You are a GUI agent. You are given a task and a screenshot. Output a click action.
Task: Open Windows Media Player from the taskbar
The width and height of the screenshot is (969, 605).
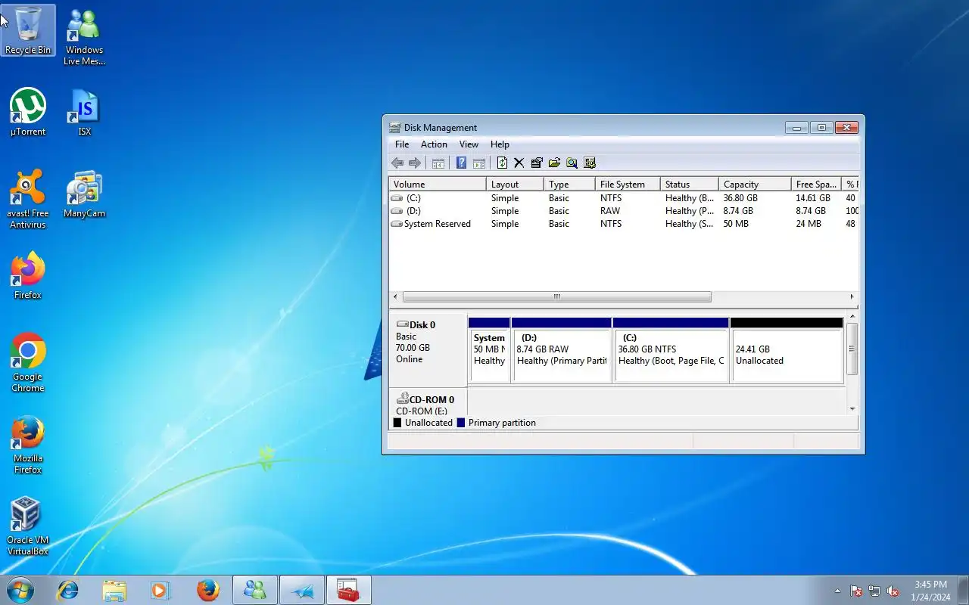[x=160, y=590]
